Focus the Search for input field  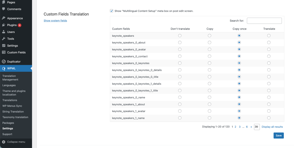[264, 21]
